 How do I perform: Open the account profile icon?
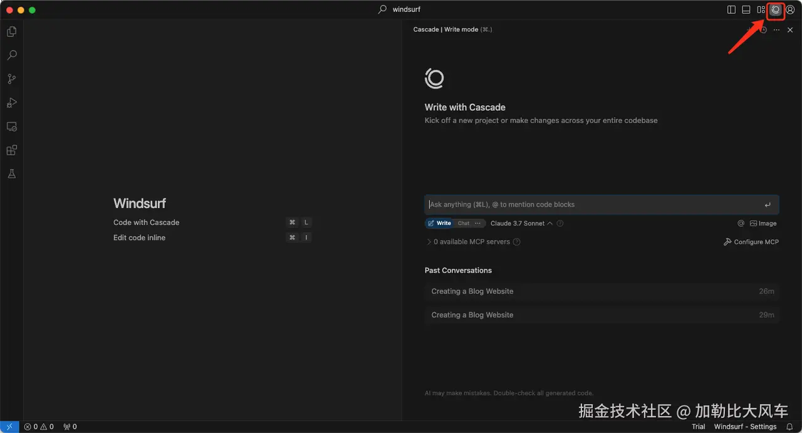pyautogui.click(x=790, y=10)
